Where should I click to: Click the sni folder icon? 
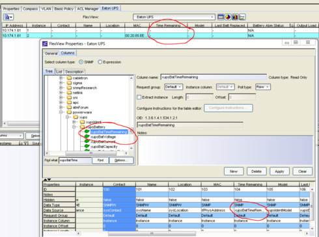[x=69, y=97]
